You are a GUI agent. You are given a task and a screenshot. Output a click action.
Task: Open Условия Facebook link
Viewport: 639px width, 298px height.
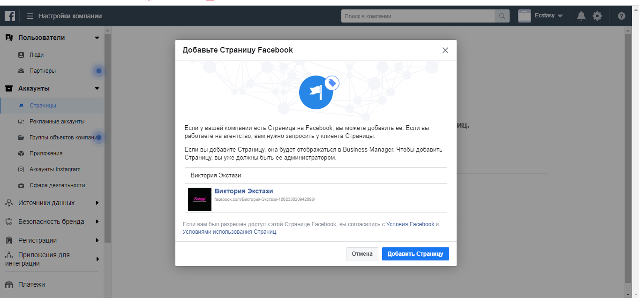(x=410, y=224)
